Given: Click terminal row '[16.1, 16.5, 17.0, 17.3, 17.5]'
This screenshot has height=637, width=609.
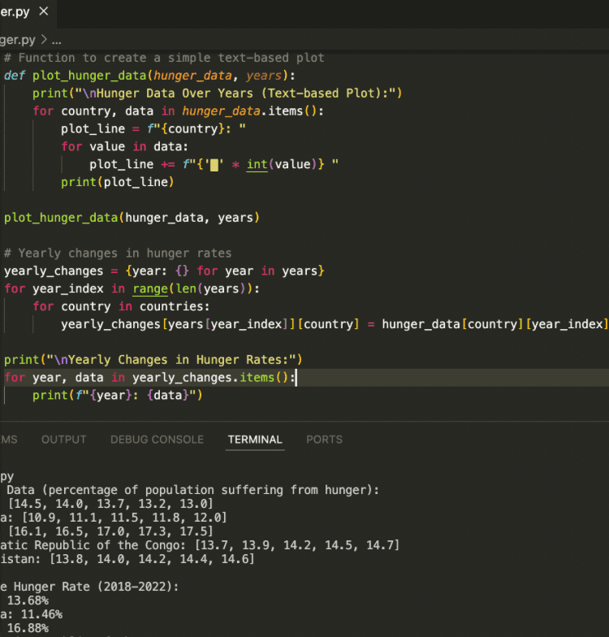Looking at the screenshot, I should (x=110, y=531).
